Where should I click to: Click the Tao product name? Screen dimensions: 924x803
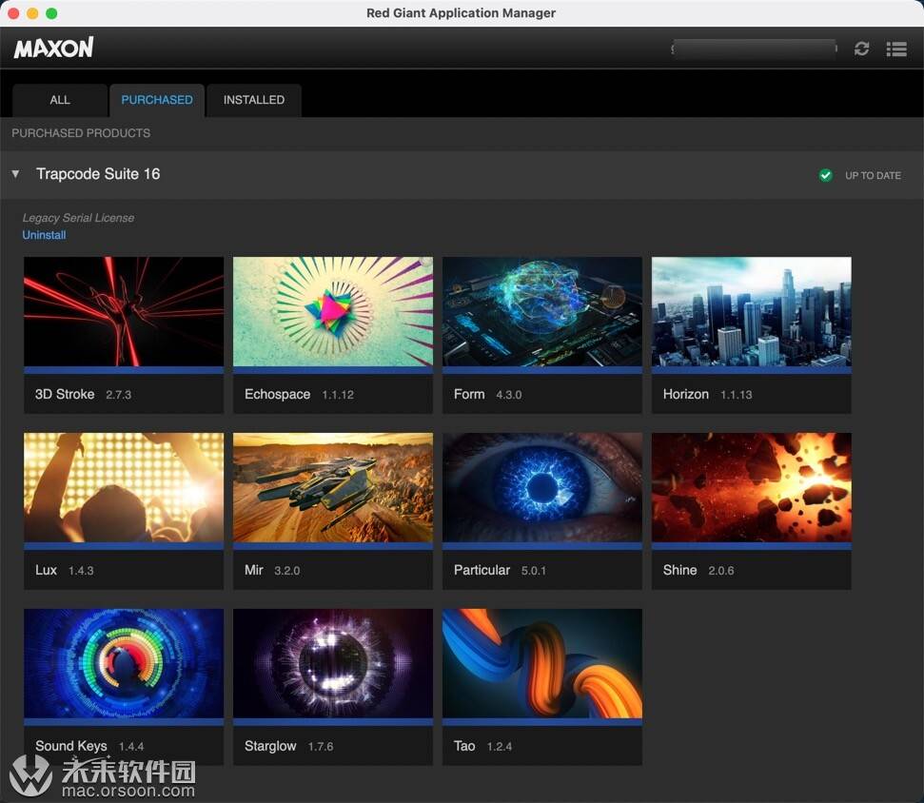(464, 746)
